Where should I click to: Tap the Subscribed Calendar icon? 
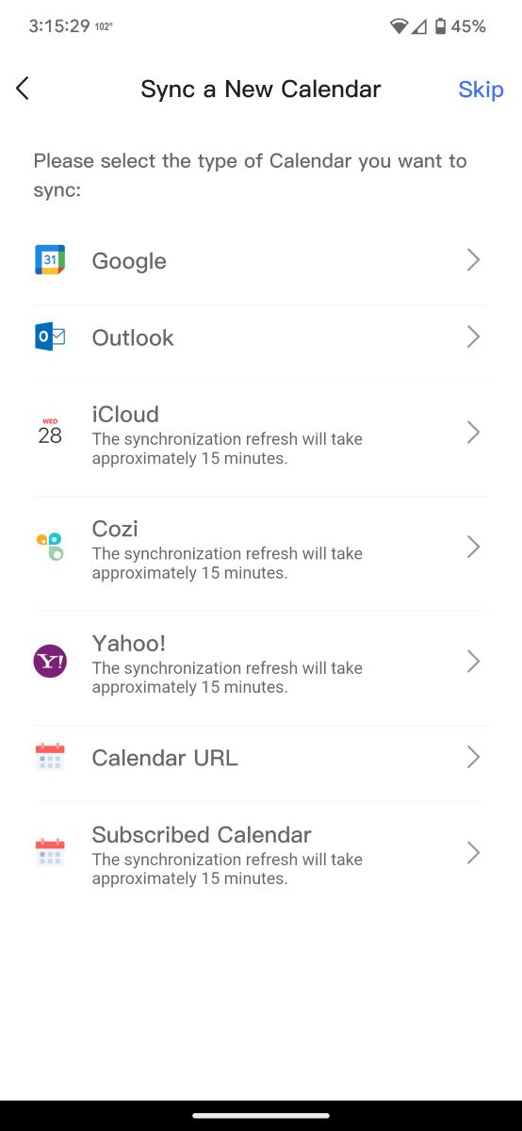[50, 853]
